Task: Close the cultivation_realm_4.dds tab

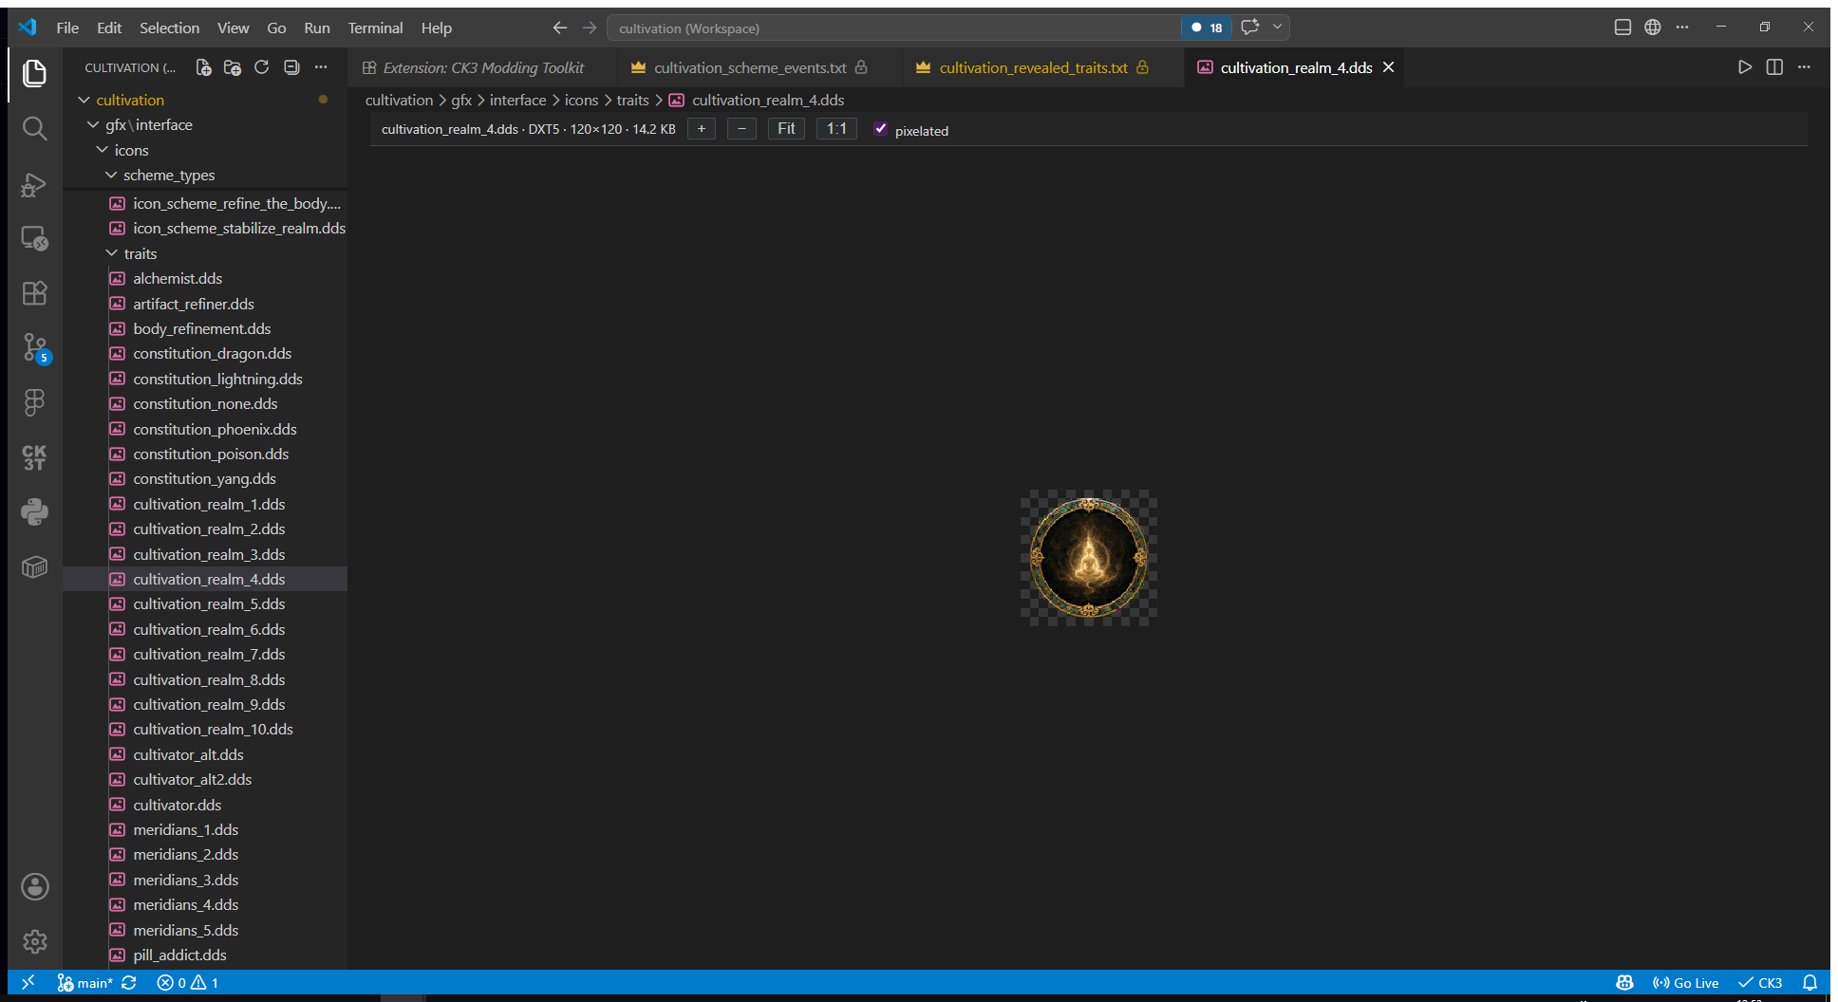Action: (x=1388, y=67)
